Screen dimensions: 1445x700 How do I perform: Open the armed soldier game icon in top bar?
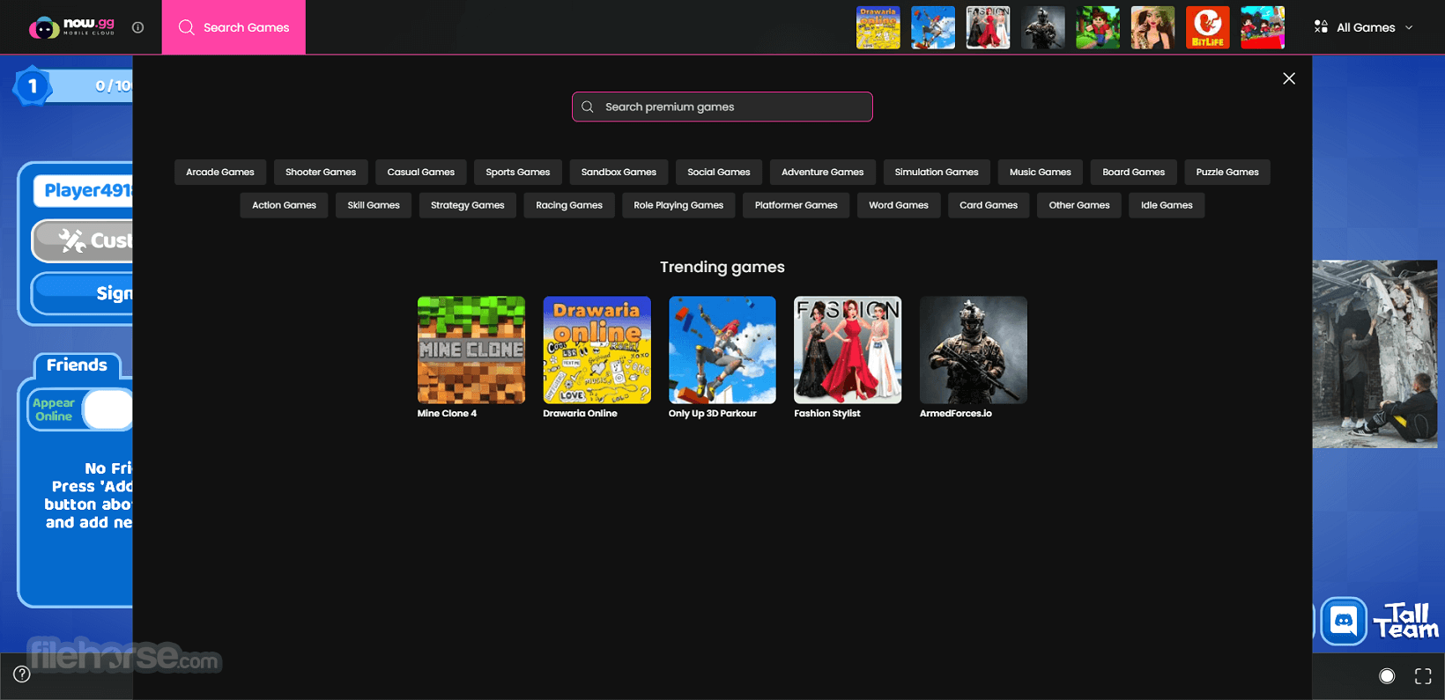(x=1043, y=27)
